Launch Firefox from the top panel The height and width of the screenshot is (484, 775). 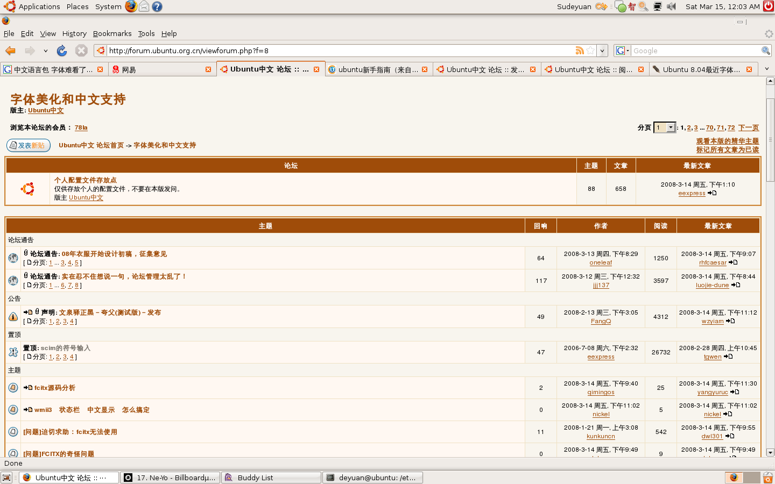131,6
